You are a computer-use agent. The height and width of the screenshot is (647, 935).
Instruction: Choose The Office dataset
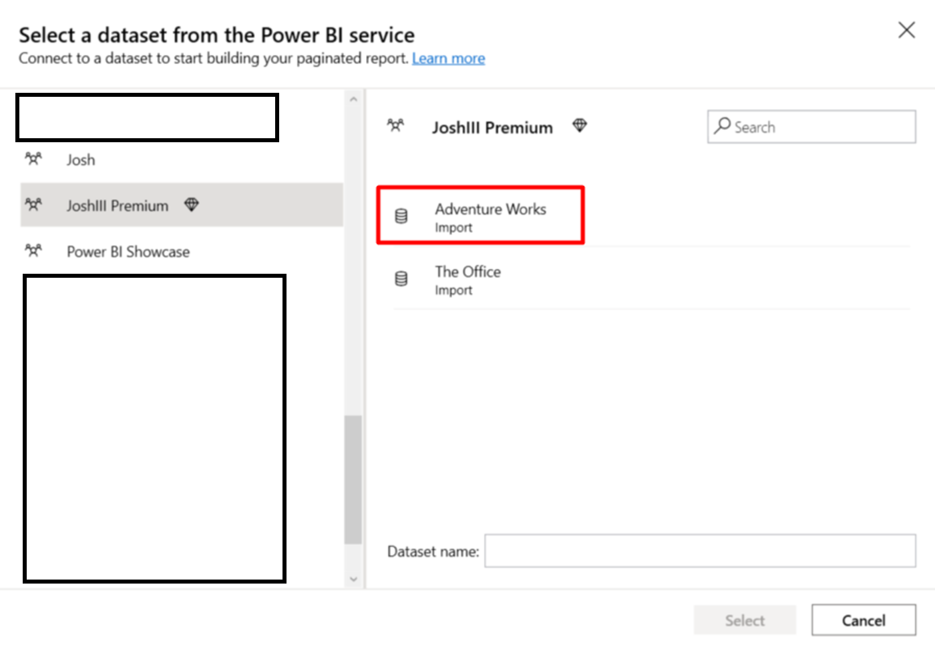point(651,278)
